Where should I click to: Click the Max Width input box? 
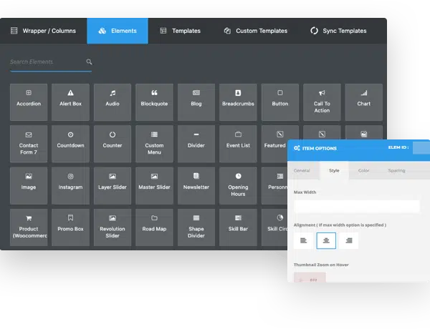click(x=356, y=206)
